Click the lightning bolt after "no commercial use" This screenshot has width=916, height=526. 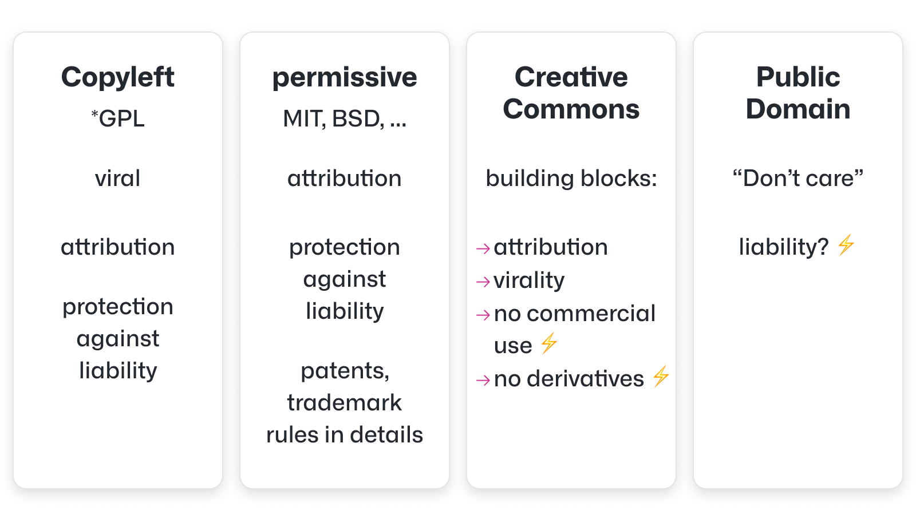click(x=549, y=343)
